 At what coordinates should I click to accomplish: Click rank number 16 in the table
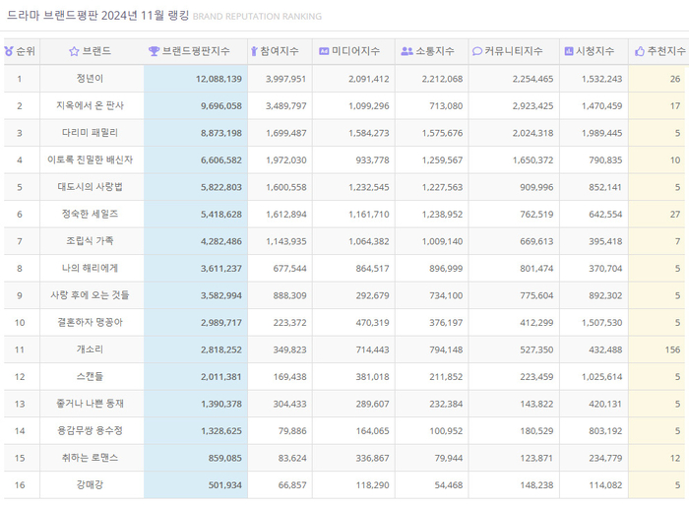point(20,485)
